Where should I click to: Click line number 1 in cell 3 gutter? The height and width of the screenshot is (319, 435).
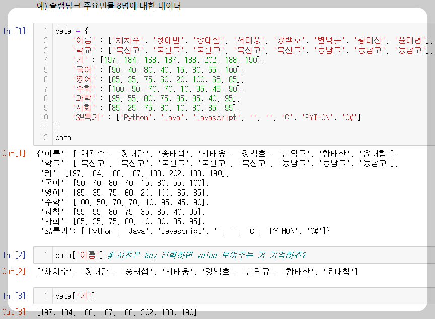pos(46,296)
